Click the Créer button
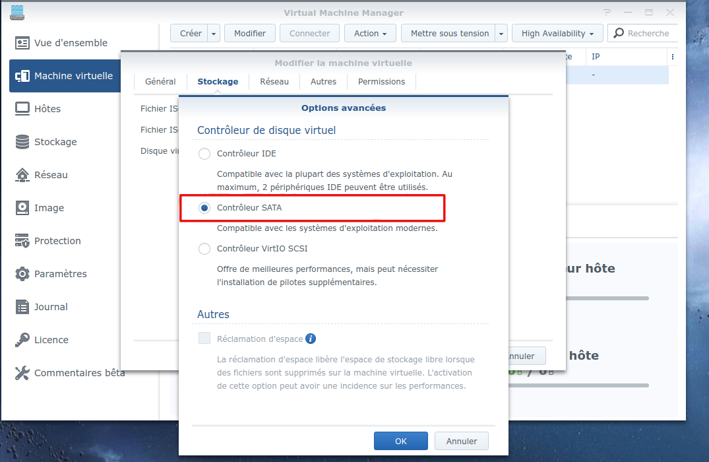The height and width of the screenshot is (462, 709). pyautogui.click(x=189, y=34)
